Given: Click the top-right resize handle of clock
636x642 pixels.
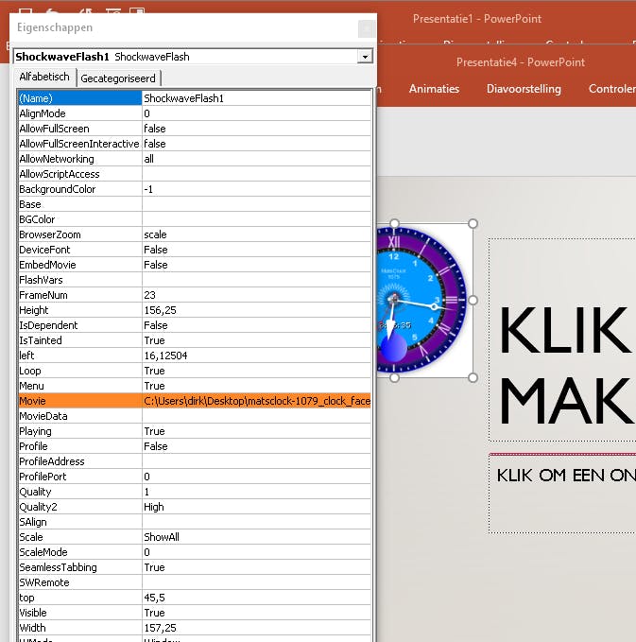Looking at the screenshot, I should point(473,223).
